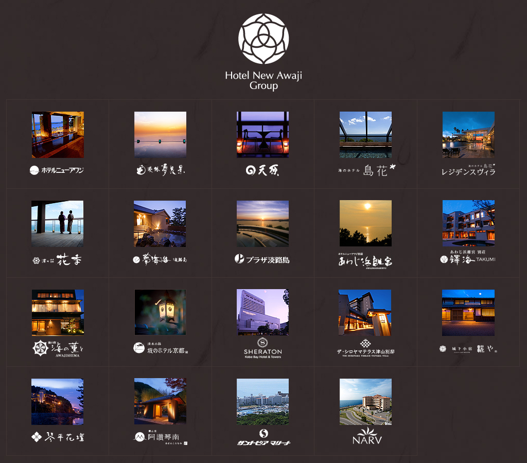Screen dimensions: 527x463
Task: Open the 坂のホテル京都 lantern thumbnail
Action: 161,312
